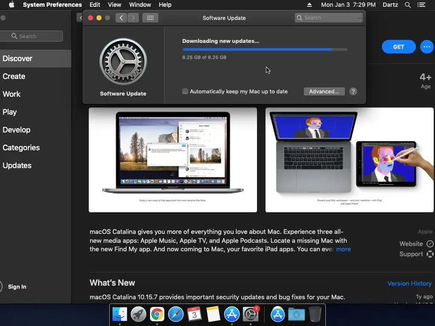Screen dimensions: 435x326
Task: Click the 8.25 GB of 8.25 GB text
Action: (204, 57)
